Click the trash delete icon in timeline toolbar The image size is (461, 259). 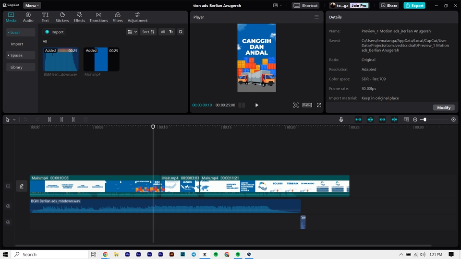tap(85, 119)
